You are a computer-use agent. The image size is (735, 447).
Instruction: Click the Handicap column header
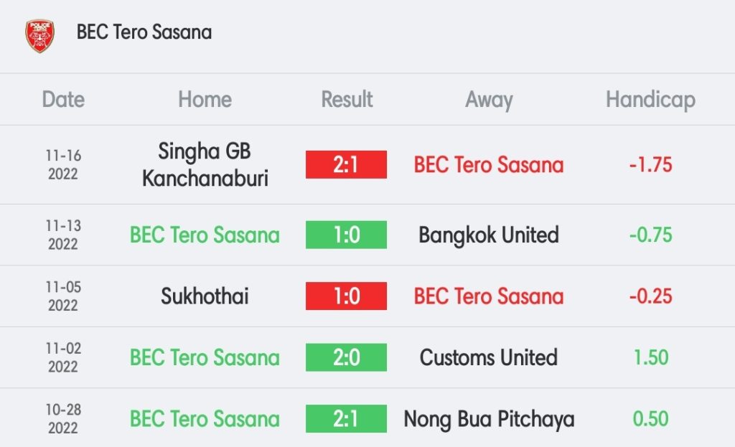tap(650, 100)
